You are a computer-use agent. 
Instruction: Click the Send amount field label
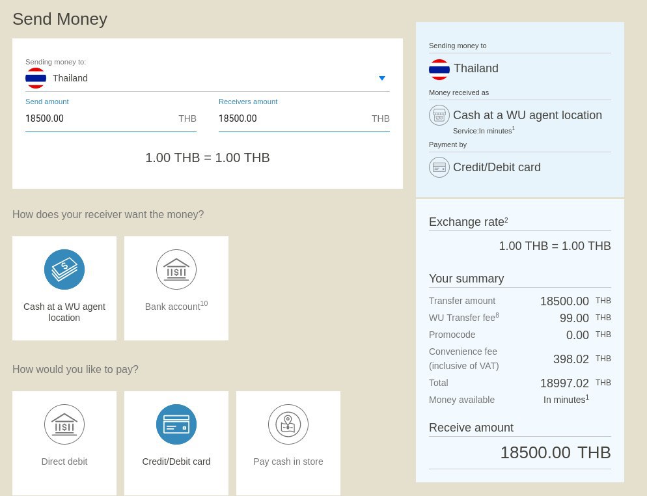point(47,102)
